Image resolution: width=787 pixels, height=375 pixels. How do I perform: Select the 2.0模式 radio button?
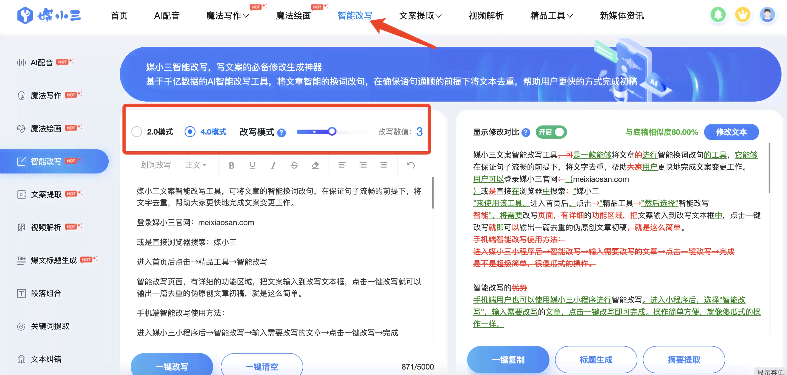(138, 131)
